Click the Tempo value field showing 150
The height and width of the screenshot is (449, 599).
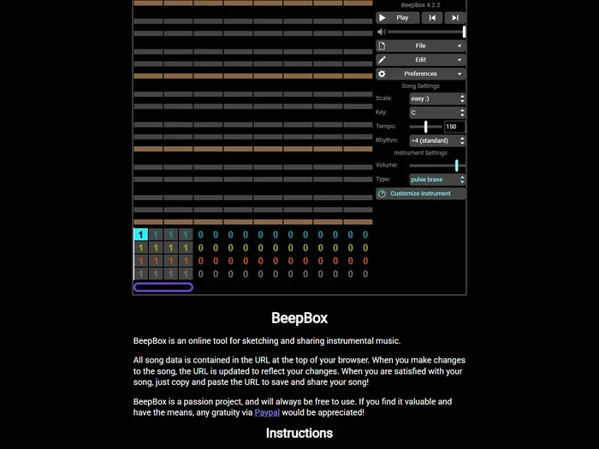click(454, 127)
